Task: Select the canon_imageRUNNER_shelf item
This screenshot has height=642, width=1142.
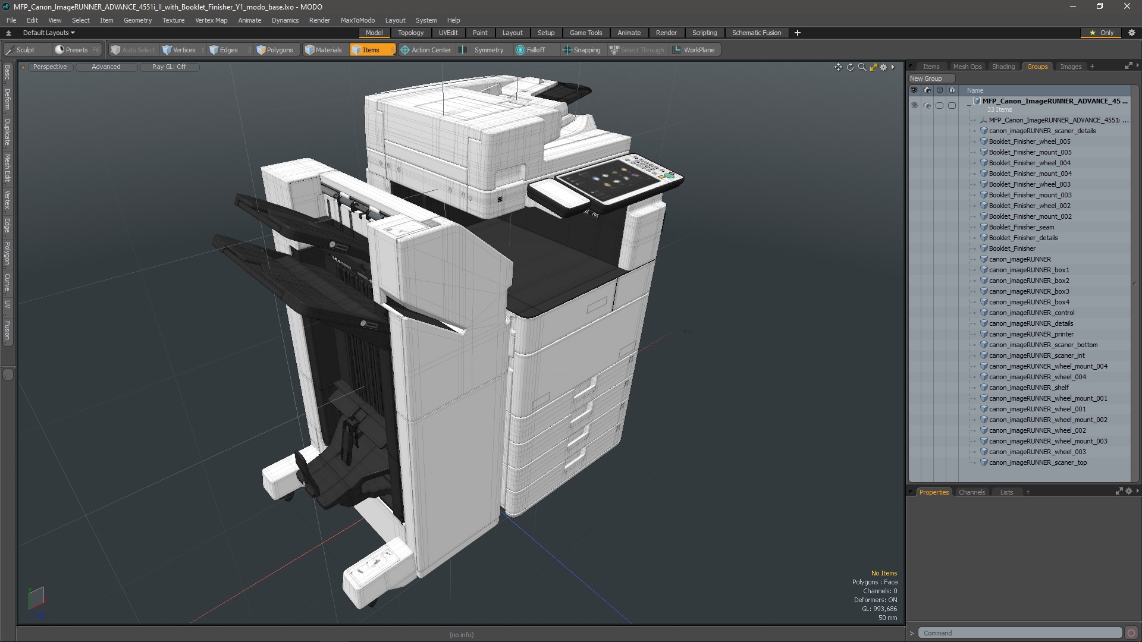Action: click(x=1028, y=388)
